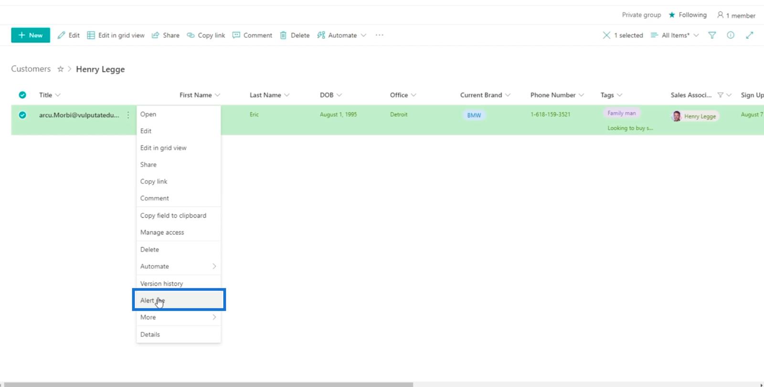Viewport: 764px width, 387px height.
Task: Toggle the select all items checkbox
Action: pyautogui.click(x=22, y=95)
